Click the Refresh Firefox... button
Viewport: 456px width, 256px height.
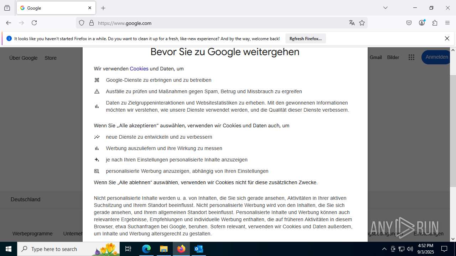click(x=306, y=39)
